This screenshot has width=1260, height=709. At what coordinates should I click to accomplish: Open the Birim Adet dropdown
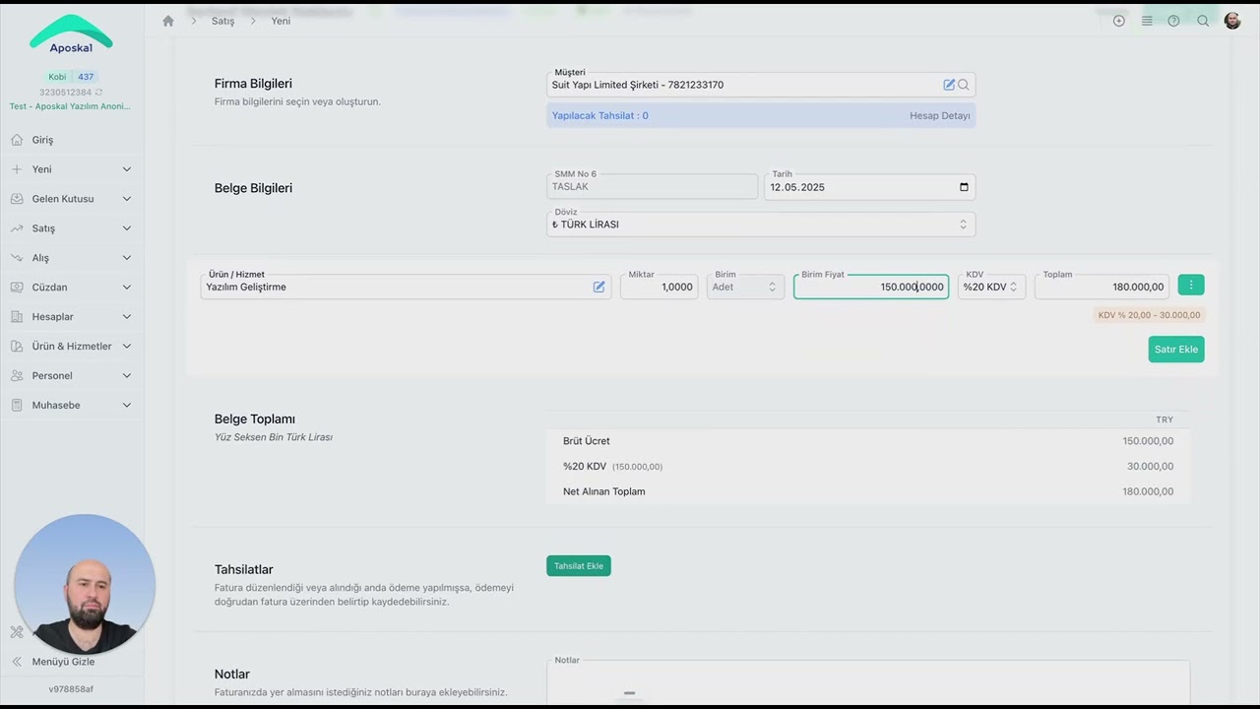point(745,287)
